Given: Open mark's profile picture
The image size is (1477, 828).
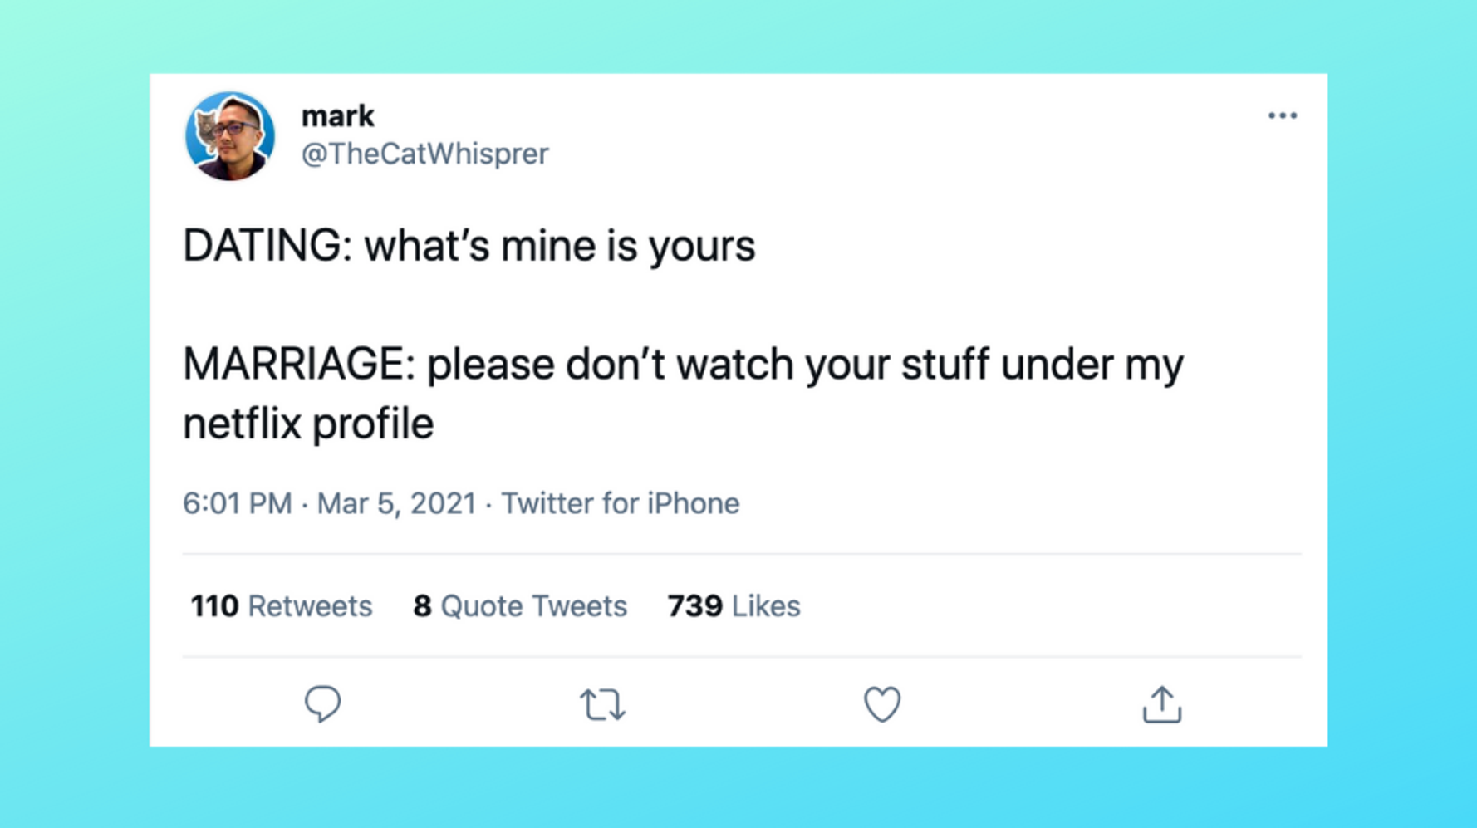Looking at the screenshot, I should coord(230,136).
